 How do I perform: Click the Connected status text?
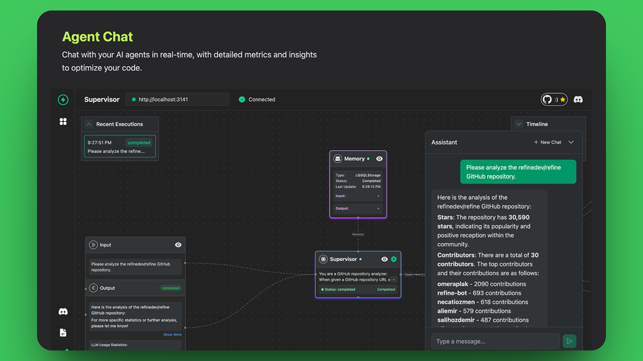(262, 100)
